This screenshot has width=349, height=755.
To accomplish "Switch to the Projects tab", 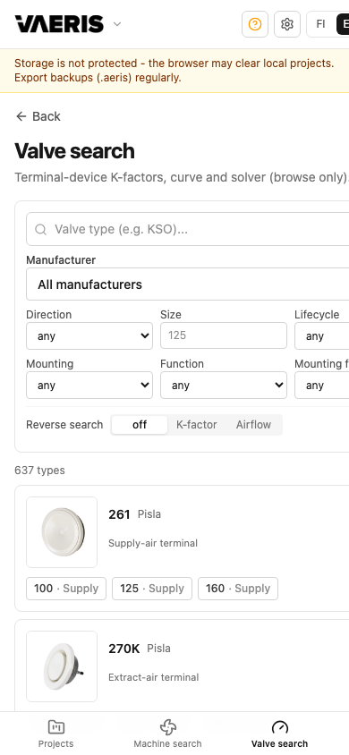I will [x=55, y=734].
